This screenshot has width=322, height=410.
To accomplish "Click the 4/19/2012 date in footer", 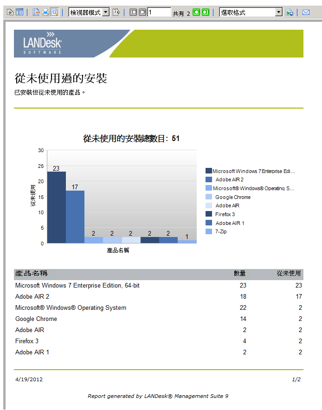I will [29, 379].
